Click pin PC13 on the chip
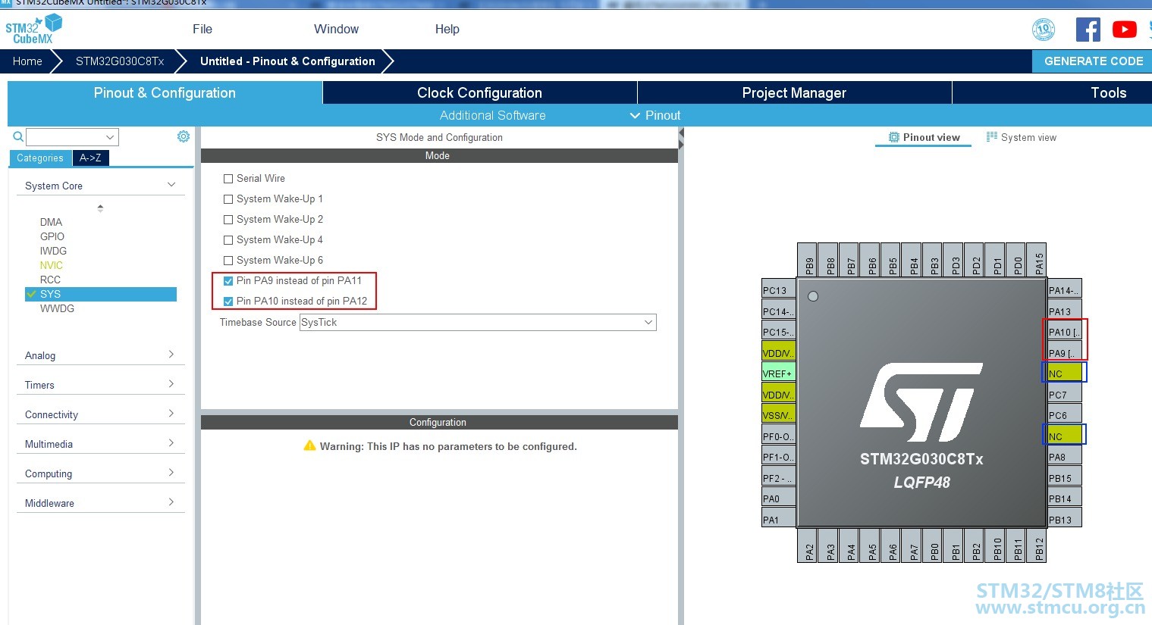Screen dimensions: 1152x625 point(779,290)
